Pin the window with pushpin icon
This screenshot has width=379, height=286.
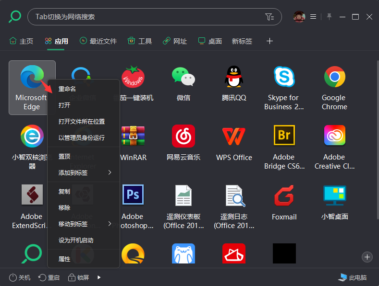point(329,17)
